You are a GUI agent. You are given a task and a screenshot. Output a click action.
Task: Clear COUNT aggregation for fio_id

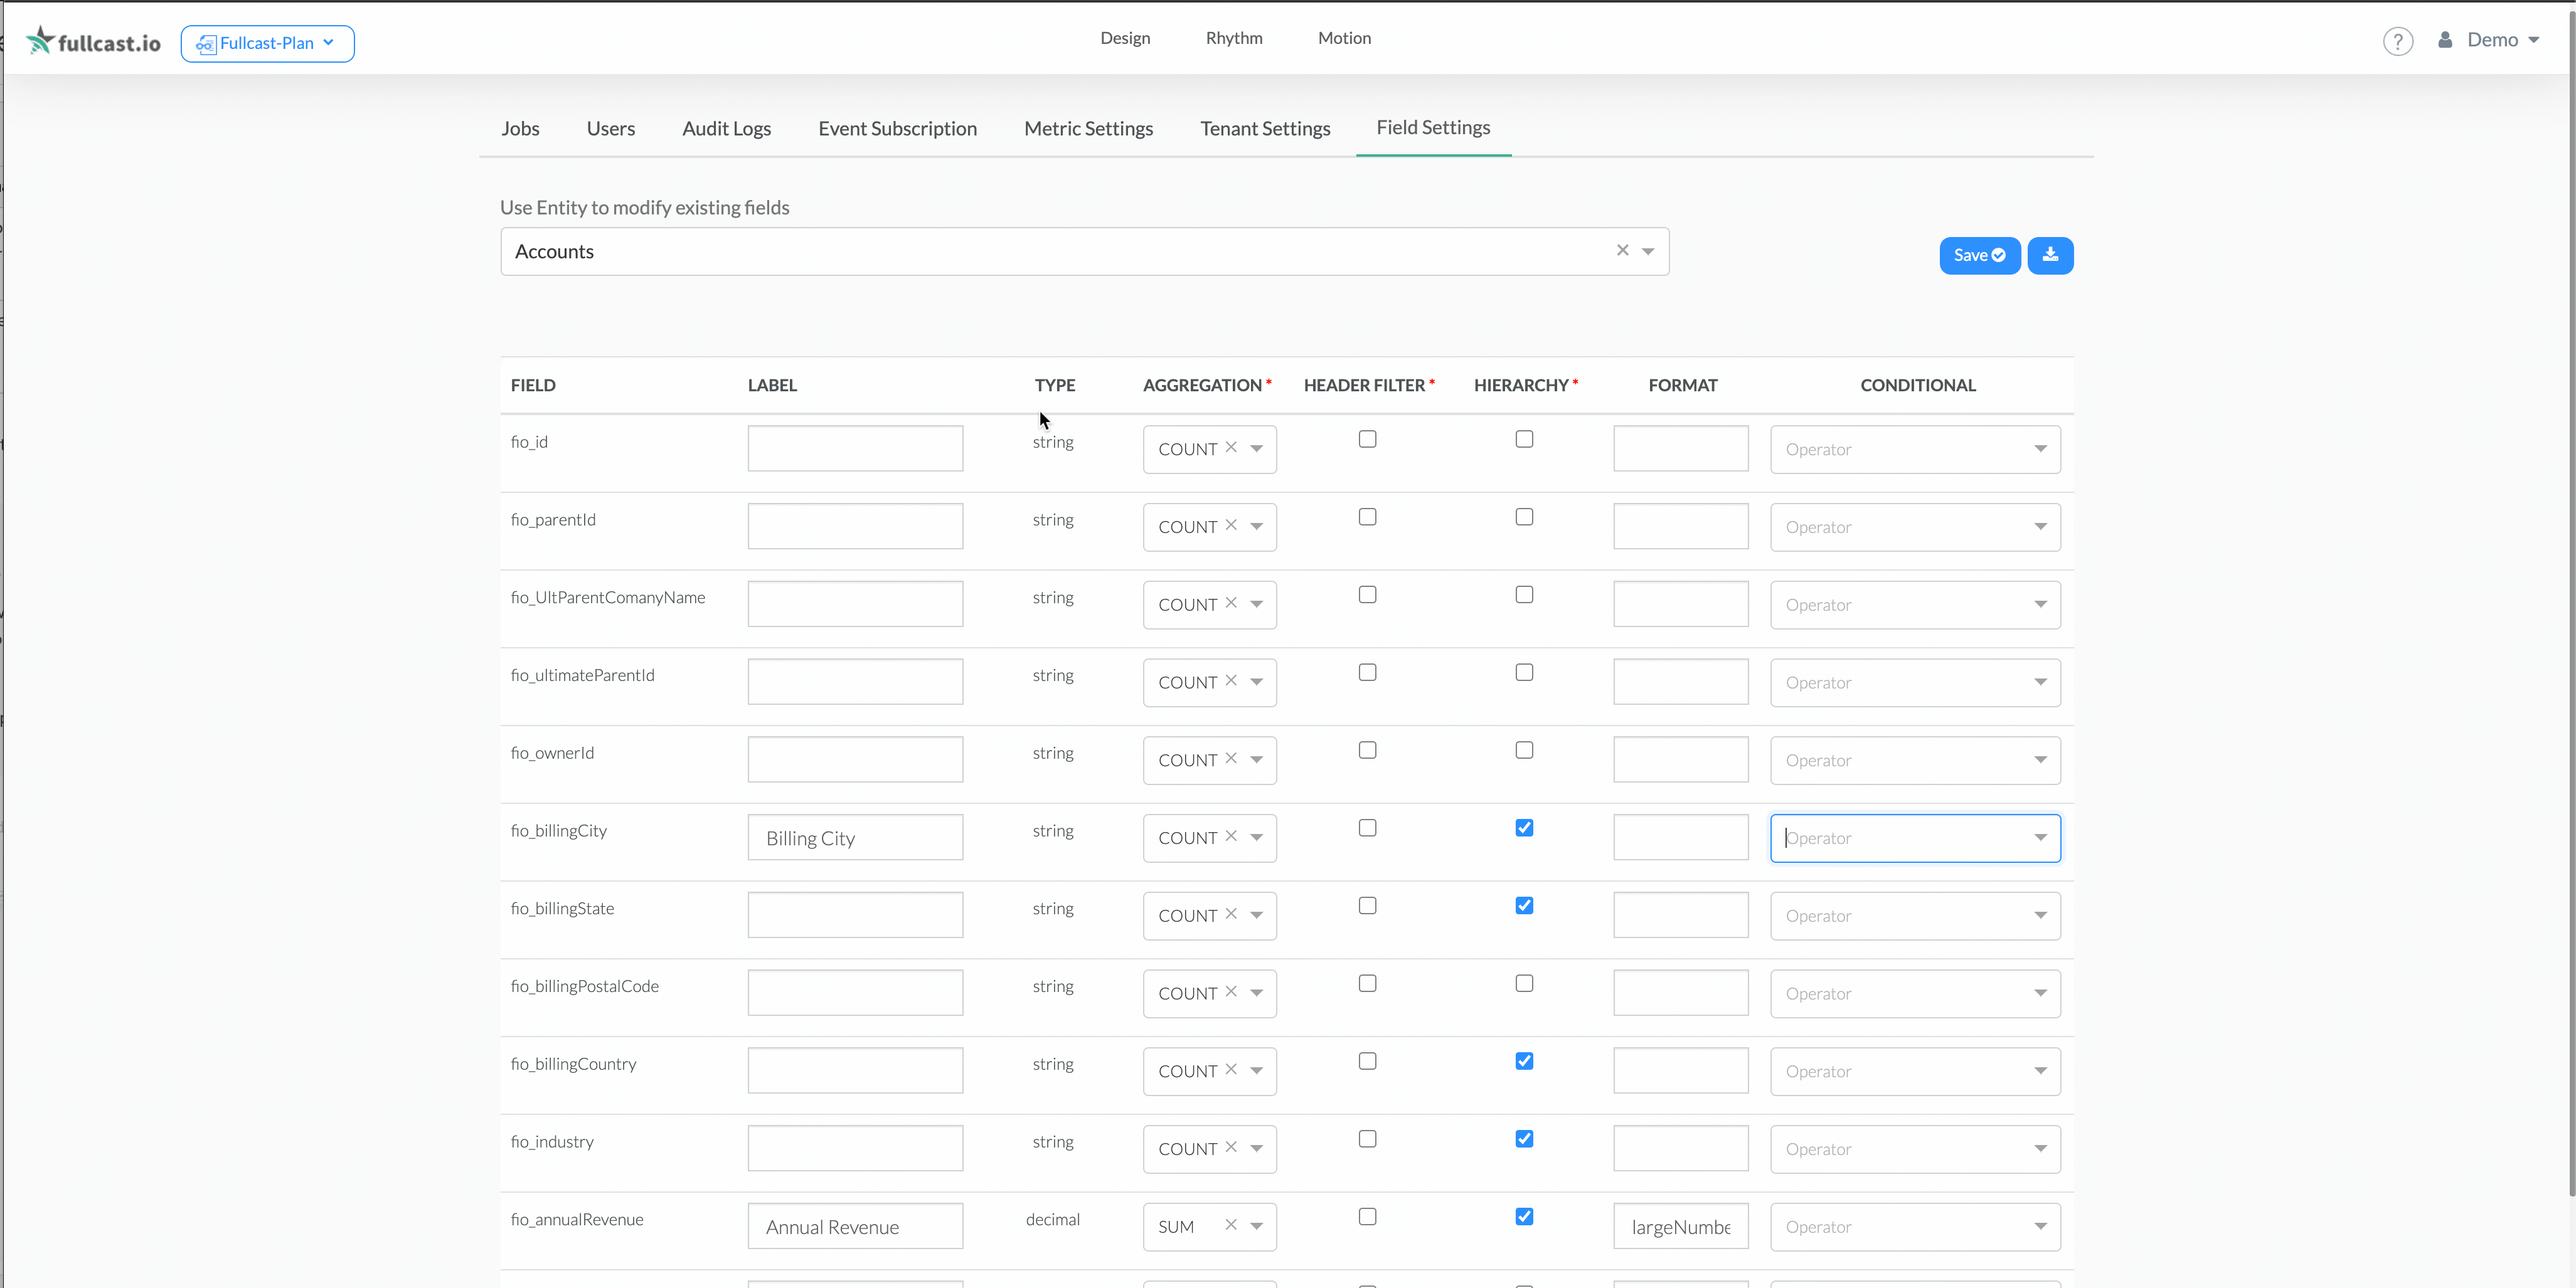pyautogui.click(x=1231, y=448)
